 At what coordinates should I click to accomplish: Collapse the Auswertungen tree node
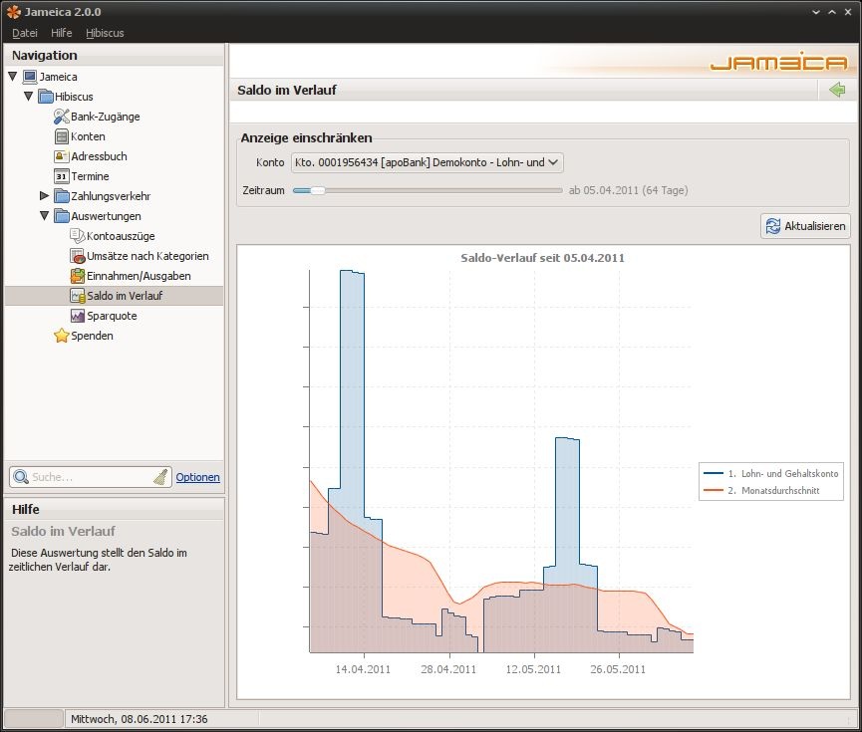45,216
